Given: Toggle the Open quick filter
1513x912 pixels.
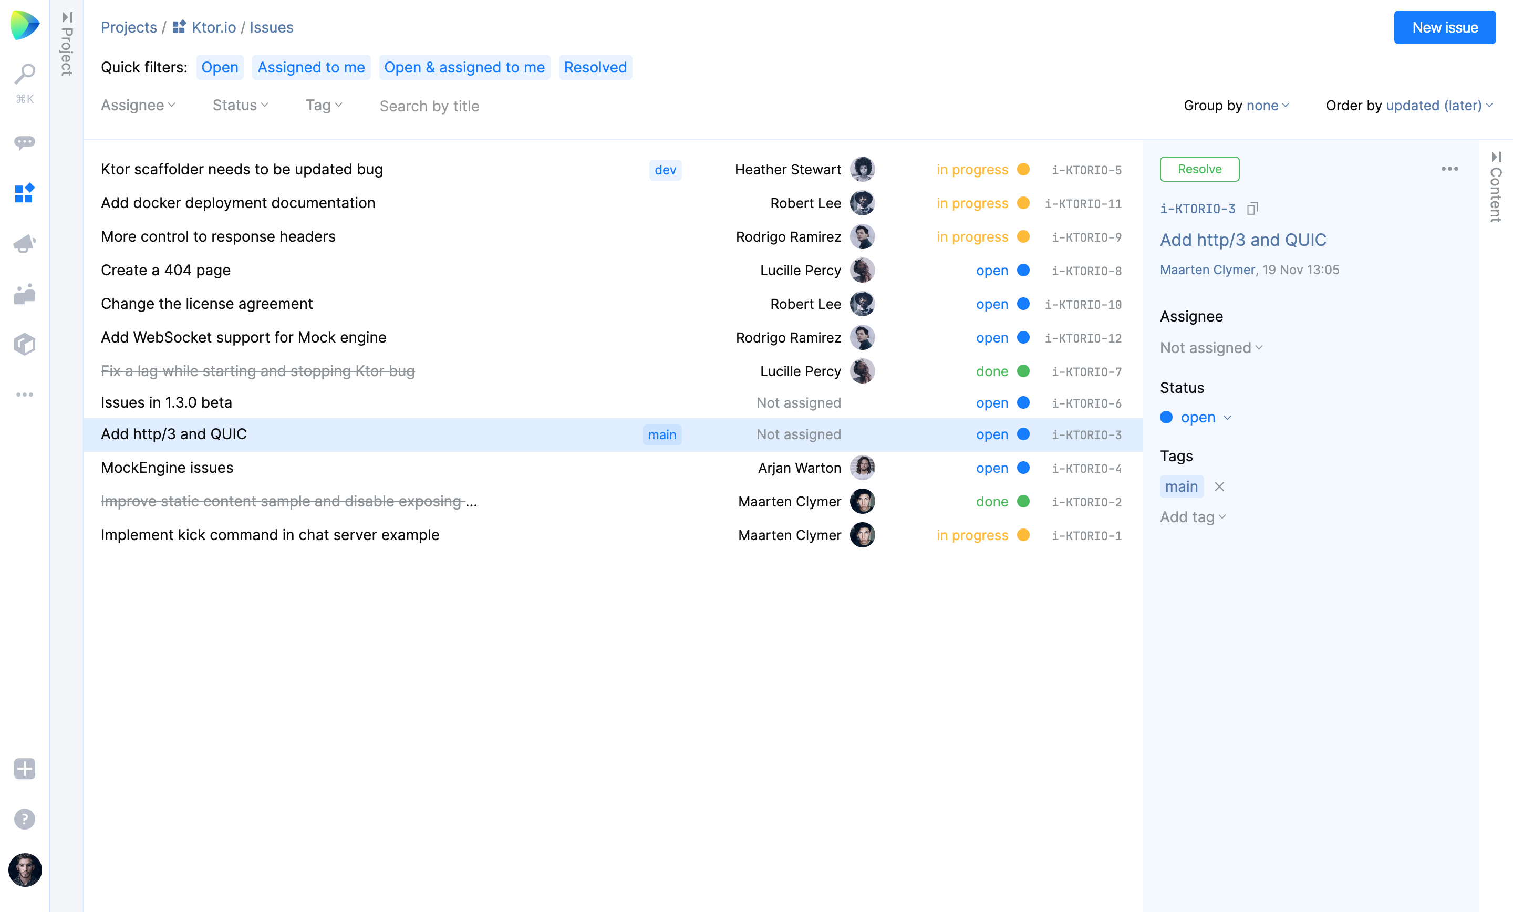Looking at the screenshot, I should click(x=219, y=67).
